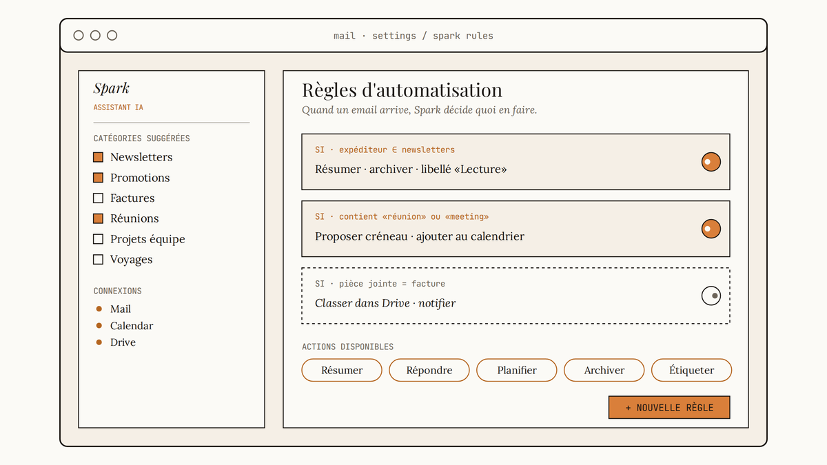Click the Drive connection status dot
This screenshot has height=465, width=827.
tap(99, 342)
